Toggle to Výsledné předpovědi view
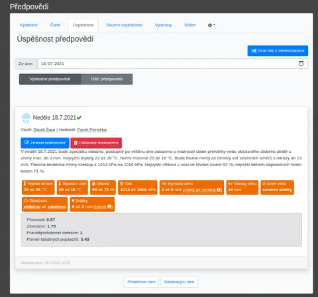Viewport: 318px width, 297px height. pyautogui.click(x=50, y=79)
